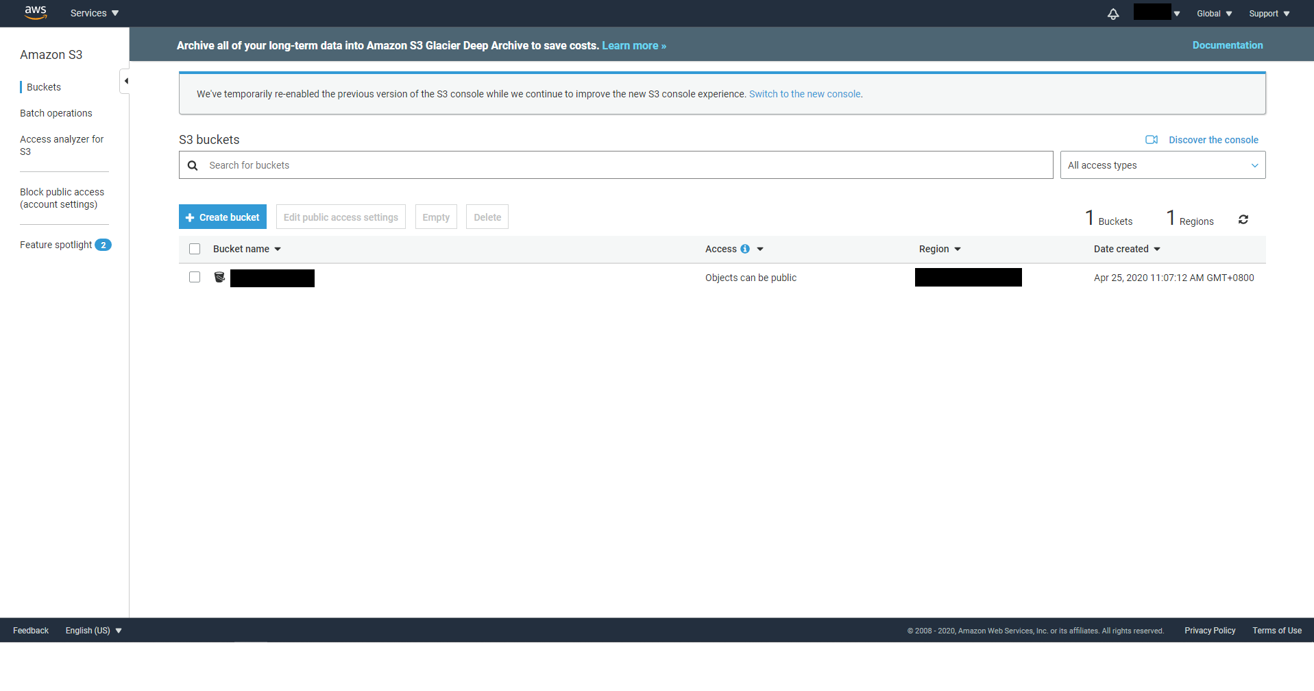
Task: Collapse the S3 sidebar with arrow handle
Action: point(125,81)
